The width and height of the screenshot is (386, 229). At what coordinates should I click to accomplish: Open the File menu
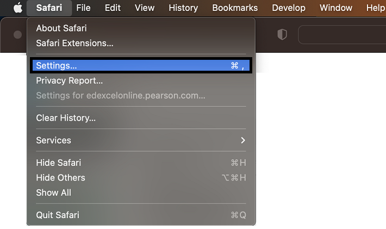point(83,8)
